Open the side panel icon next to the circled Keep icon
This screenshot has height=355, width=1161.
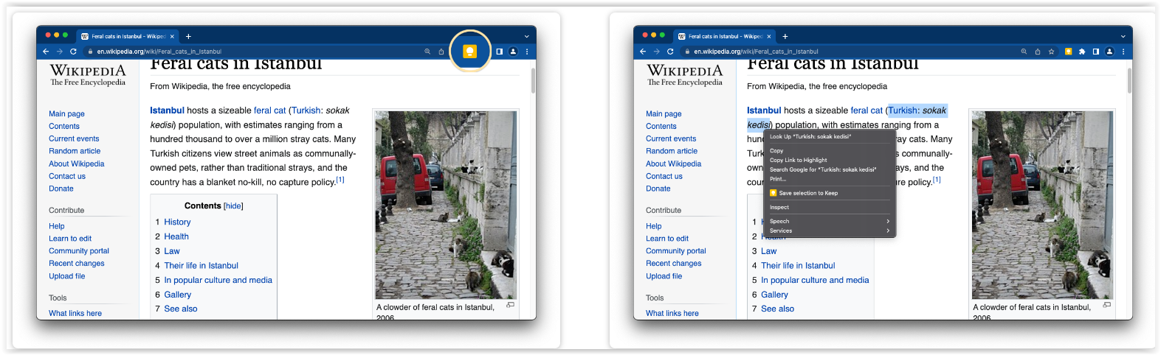500,52
